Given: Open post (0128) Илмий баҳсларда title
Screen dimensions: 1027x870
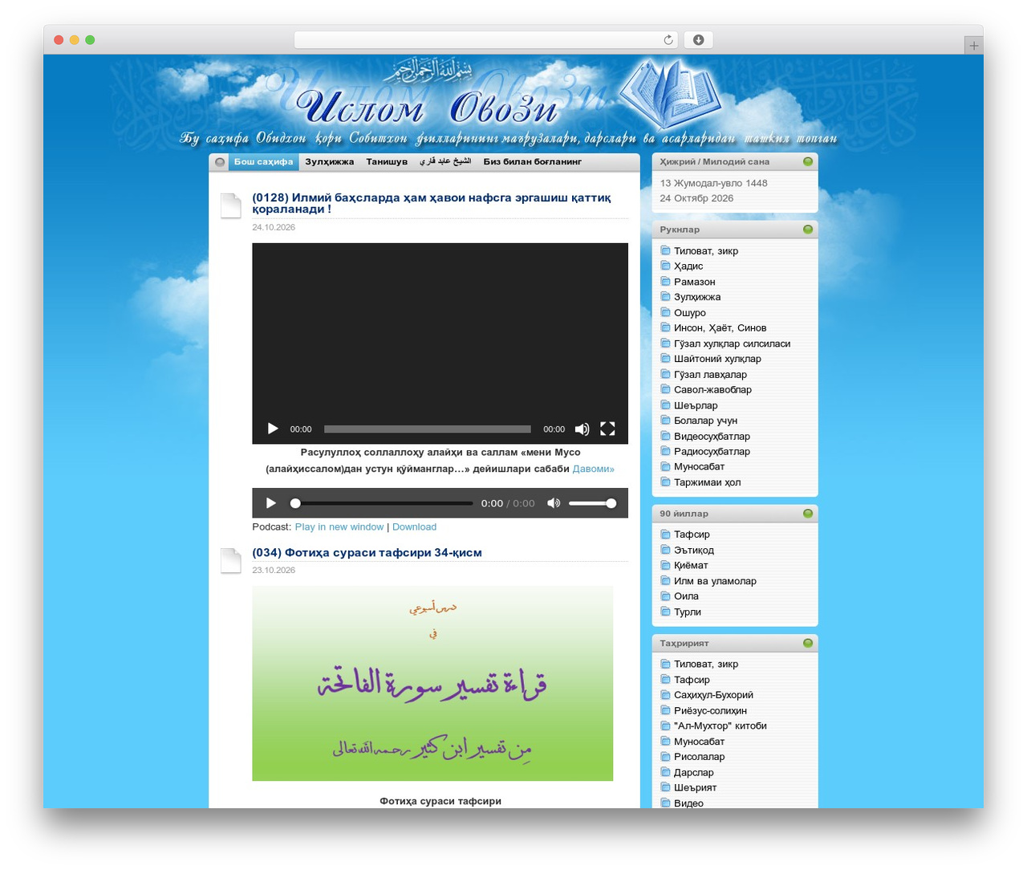Looking at the screenshot, I should 432,203.
